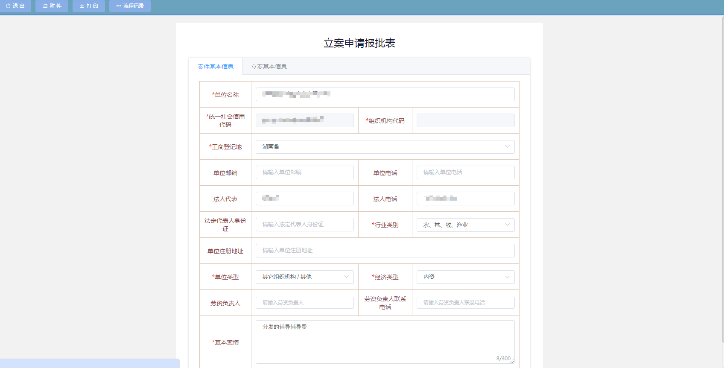Click the 法人电话 input field
This screenshot has height=368, width=724.
tap(466, 199)
